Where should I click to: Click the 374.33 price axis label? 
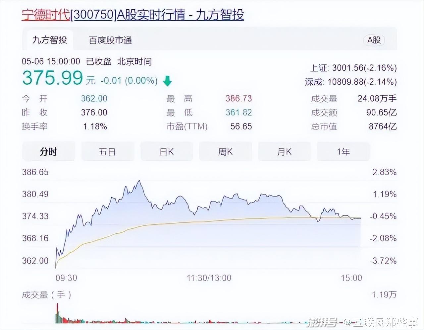(35, 216)
